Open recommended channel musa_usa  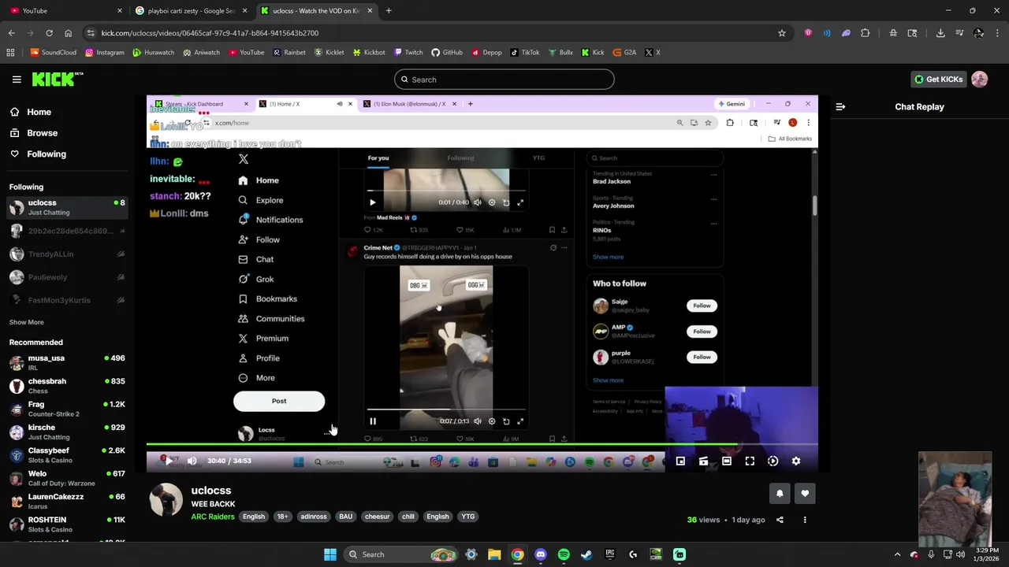[68, 362]
